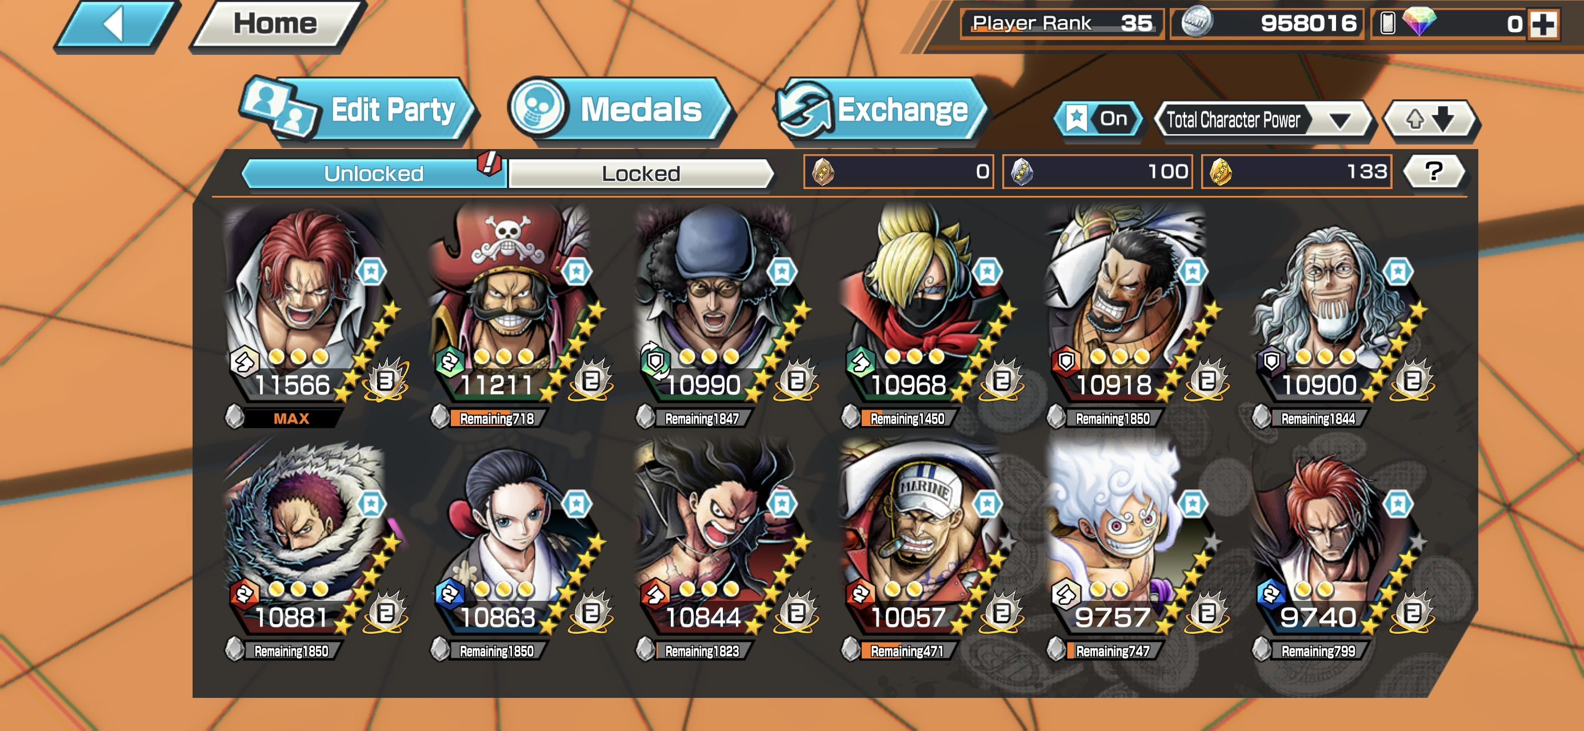Viewport: 1584px width, 731px height.
Task: Switch to the Locked tab
Action: pyautogui.click(x=641, y=174)
